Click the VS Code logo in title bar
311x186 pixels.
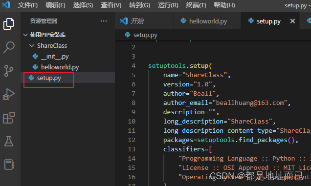[6, 5]
